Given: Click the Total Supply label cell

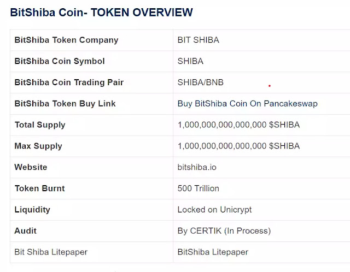Looking at the screenshot, I should (91, 125).
